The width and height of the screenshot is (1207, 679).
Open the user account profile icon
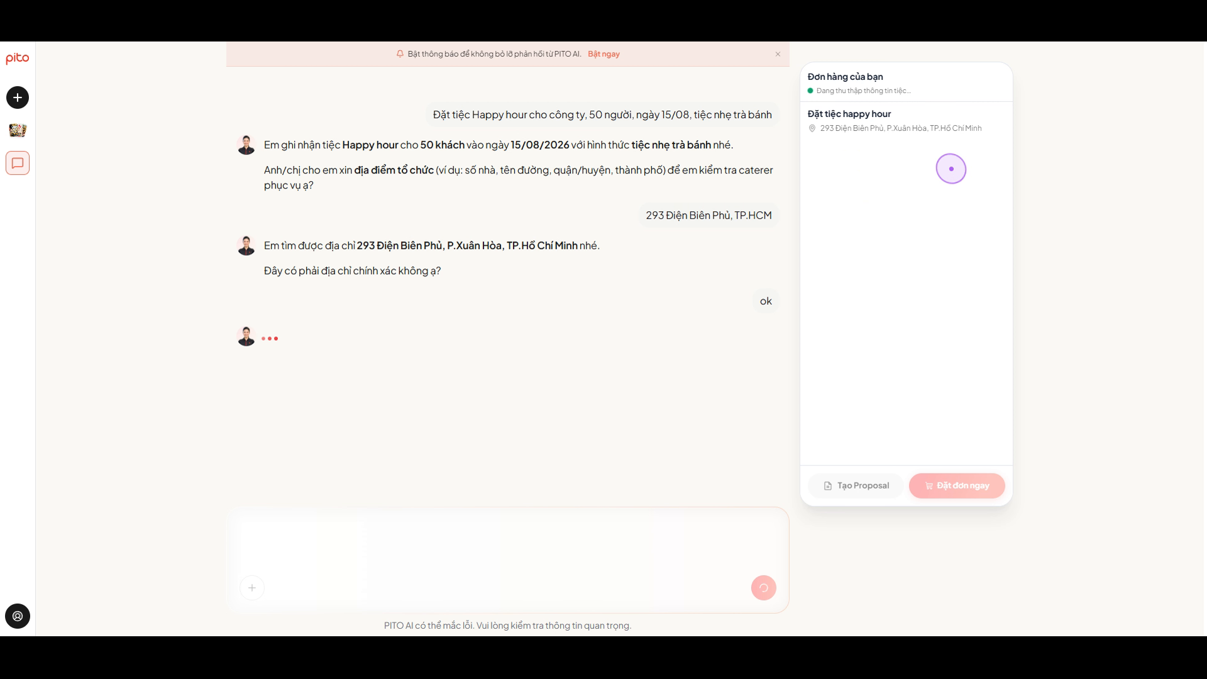tap(18, 616)
